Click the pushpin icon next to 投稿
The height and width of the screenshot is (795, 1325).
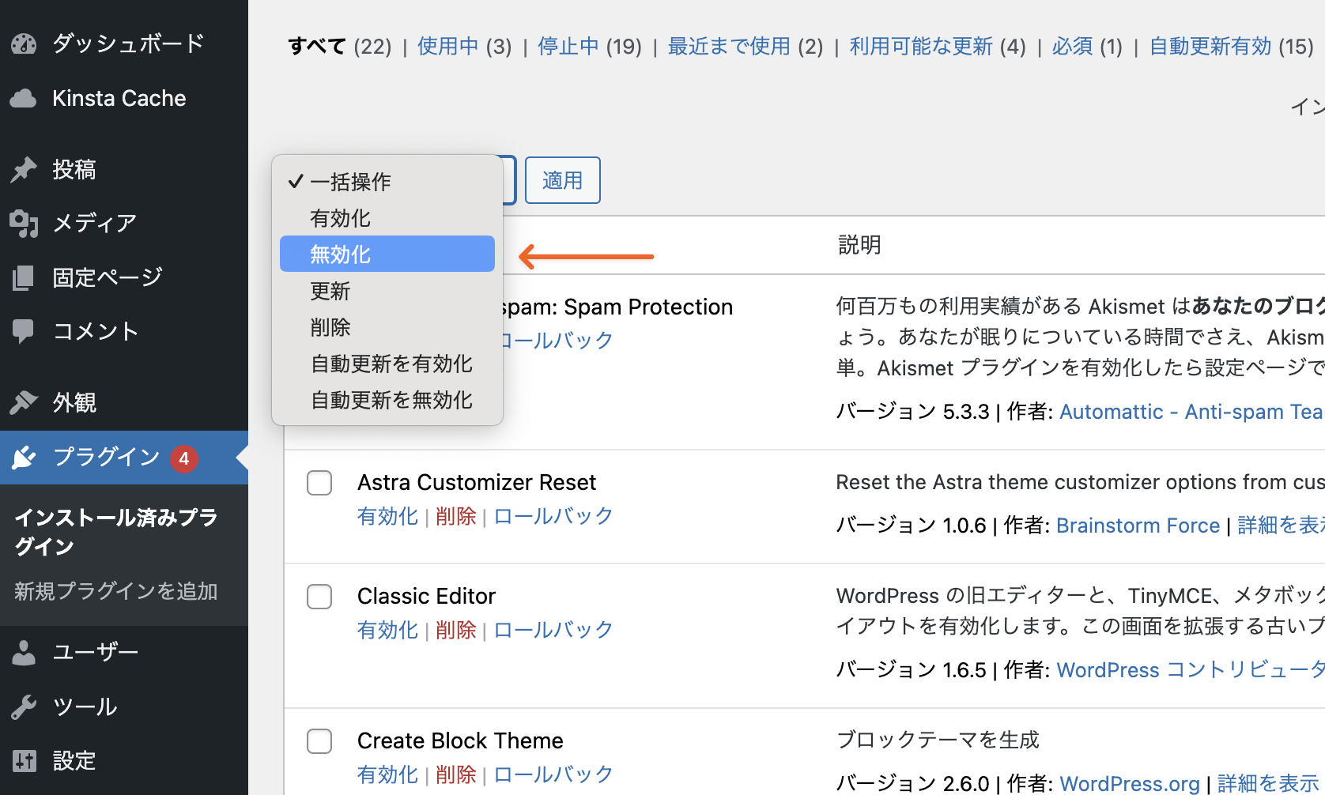[x=24, y=169]
